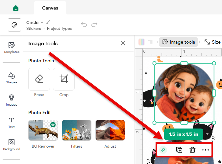Click the left-middle handle of selection
This screenshot has height=164, width=222.
pos(154,93)
